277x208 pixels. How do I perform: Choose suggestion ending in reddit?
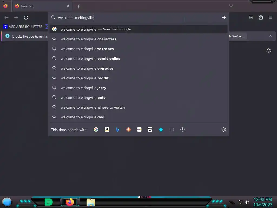[x=138, y=78]
